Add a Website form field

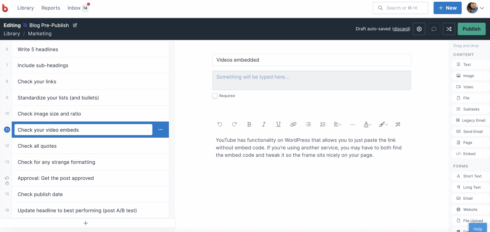[471, 210]
